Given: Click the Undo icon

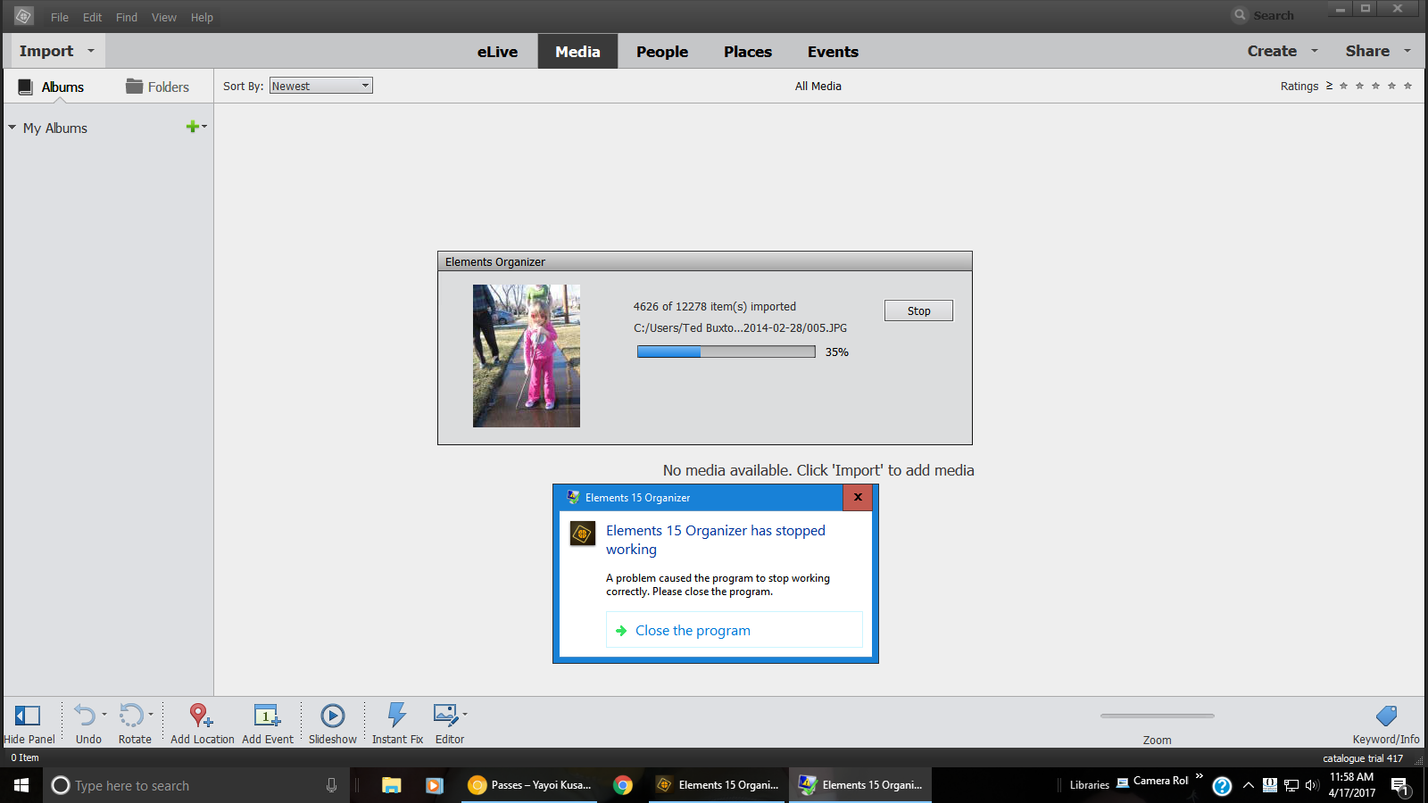Looking at the screenshot, I should (x=85, y=716).
